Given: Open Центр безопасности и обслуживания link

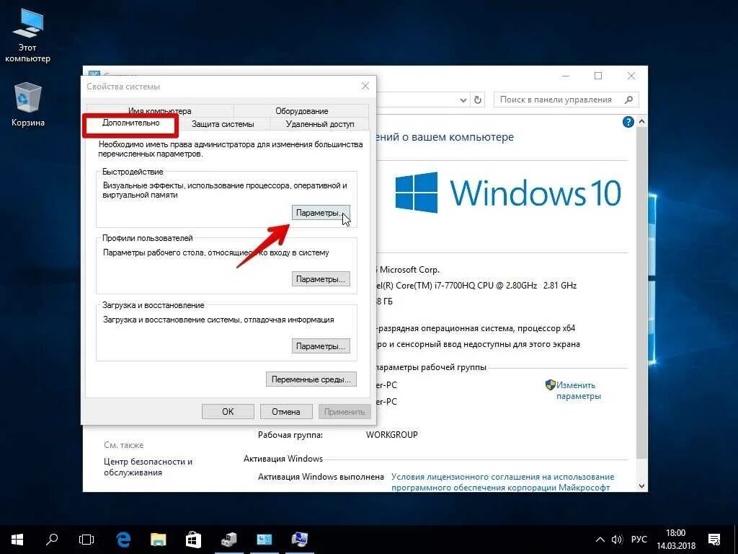Looking at the screenshot, I should coord(148,467).
